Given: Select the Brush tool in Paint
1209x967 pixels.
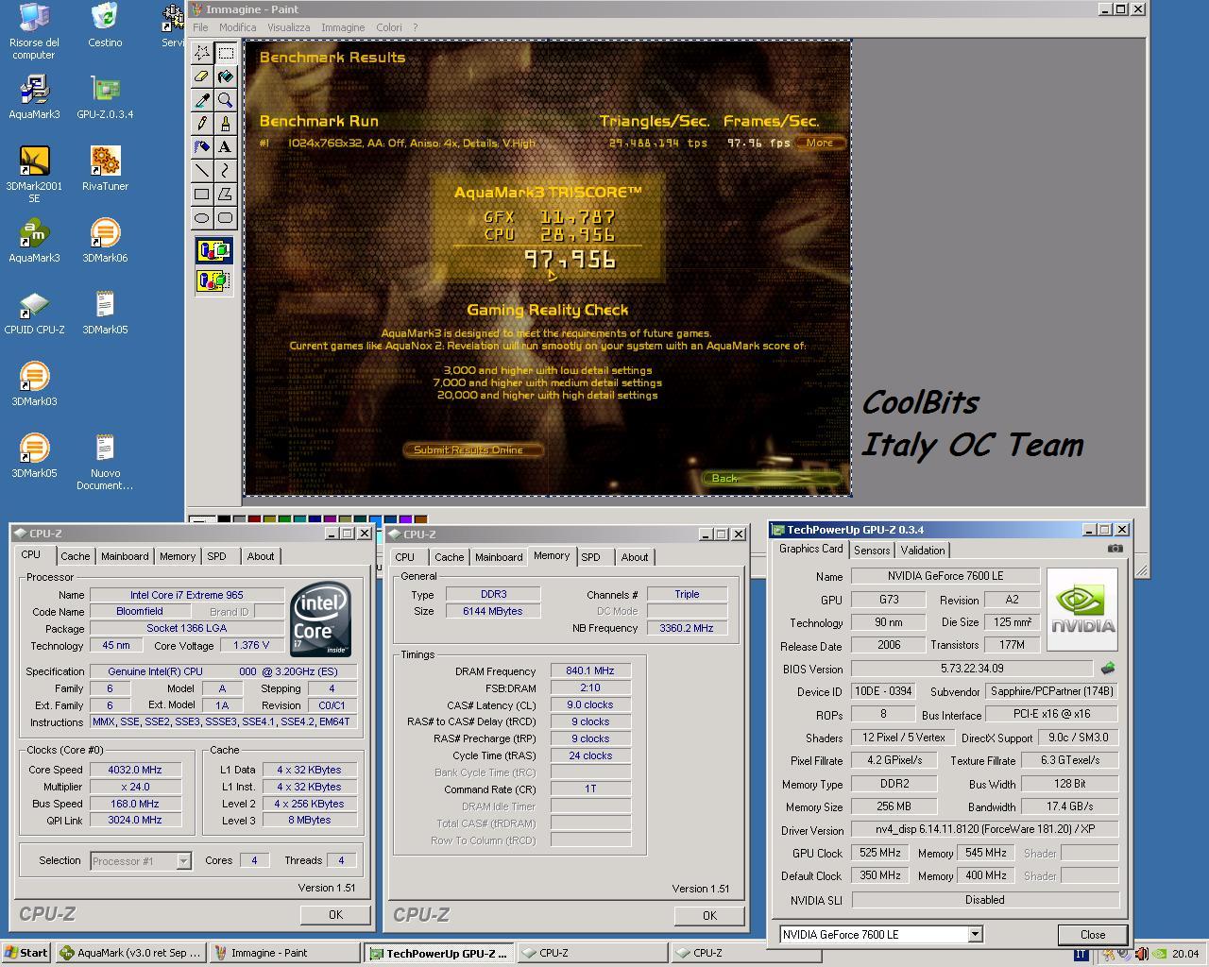Looking at the screenshot, I should pos(225,124).
